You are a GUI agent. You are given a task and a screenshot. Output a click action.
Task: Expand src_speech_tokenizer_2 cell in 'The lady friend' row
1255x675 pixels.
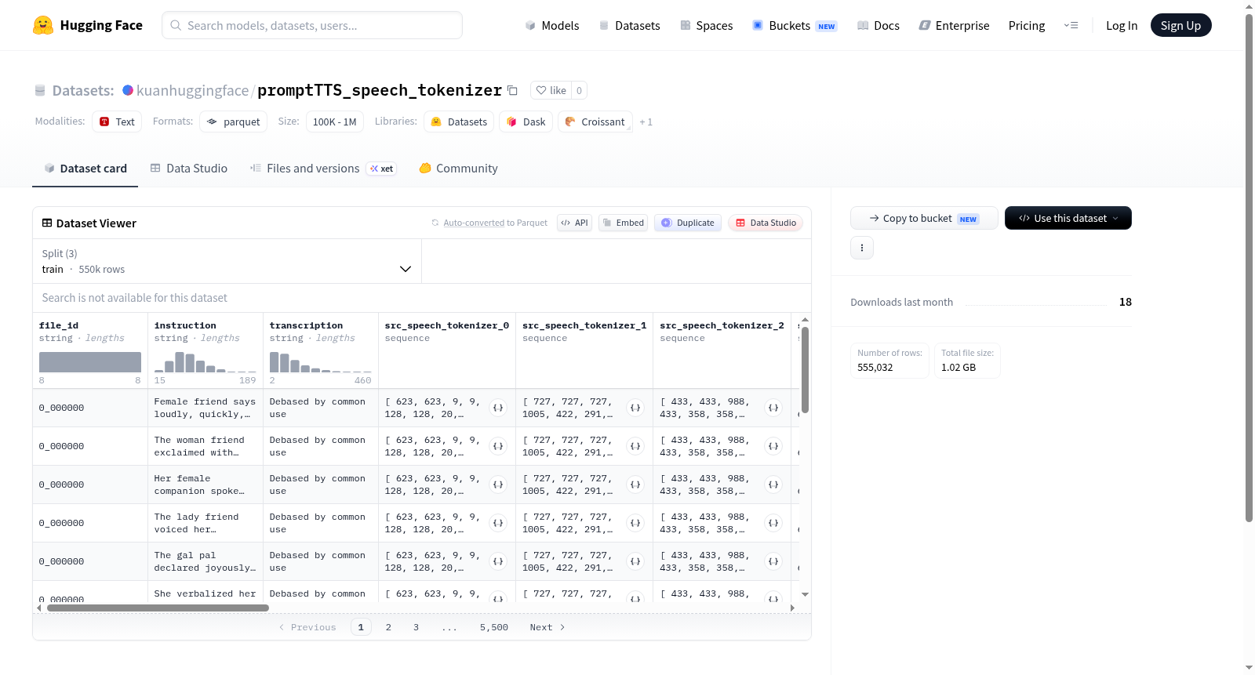coord(773,523)
